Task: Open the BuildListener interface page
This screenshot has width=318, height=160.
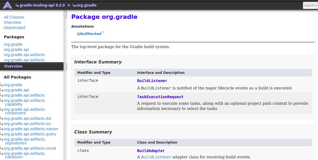Action: (152, 80)
